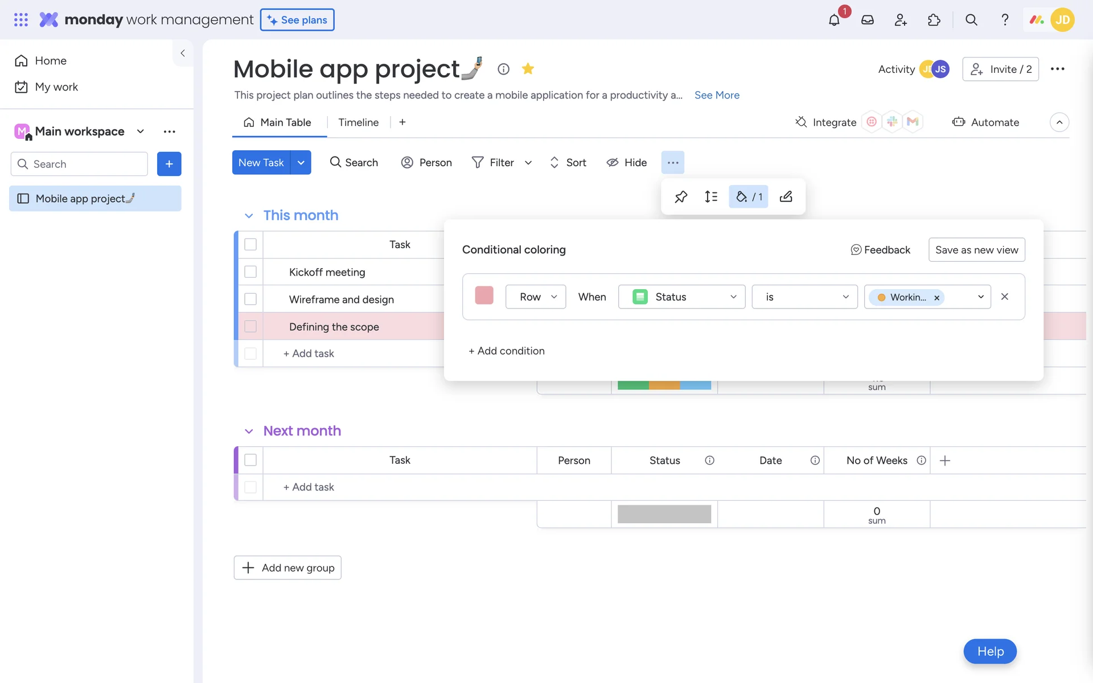Click the favorite star next to board title
The width and height of the screenshot is (1093, 683).
[528, 69]
